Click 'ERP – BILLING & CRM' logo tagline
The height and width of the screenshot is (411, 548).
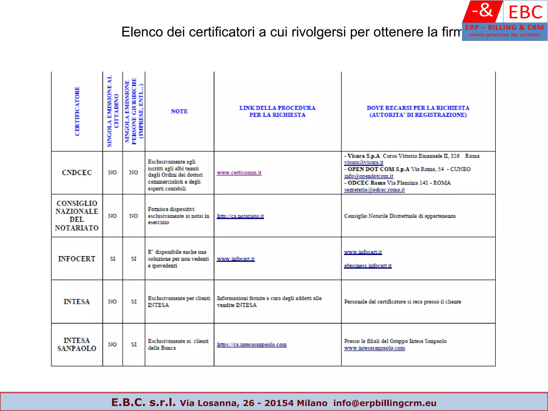pyautogui.click(x=504, y=28)
